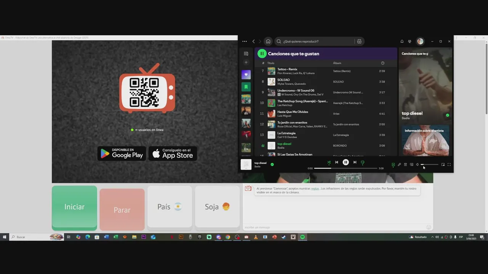Click Google Play badge in OmeTV
Viewport: 488px width, 274px height.
coord(122,153)
